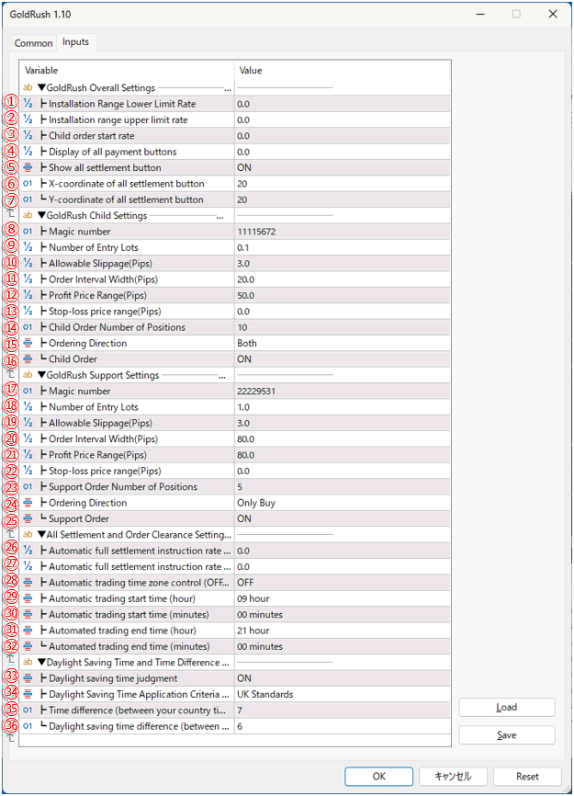Click the double-type icon beside Installation Range Lower Limit Rate

pos(28,104)
